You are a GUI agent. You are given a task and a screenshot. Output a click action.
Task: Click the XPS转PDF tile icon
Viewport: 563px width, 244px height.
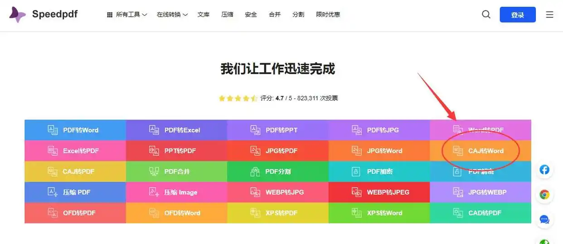coord(255,213)
